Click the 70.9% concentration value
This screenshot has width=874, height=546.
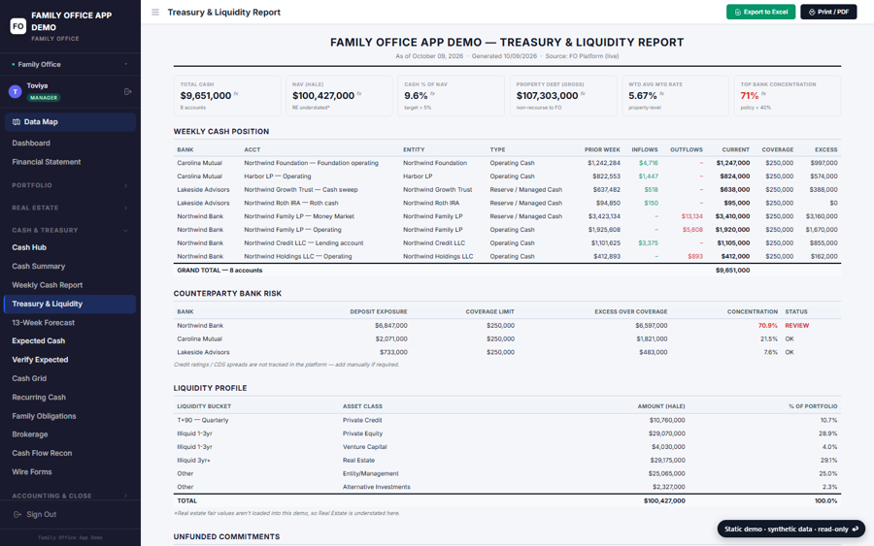tap(767, 326)
